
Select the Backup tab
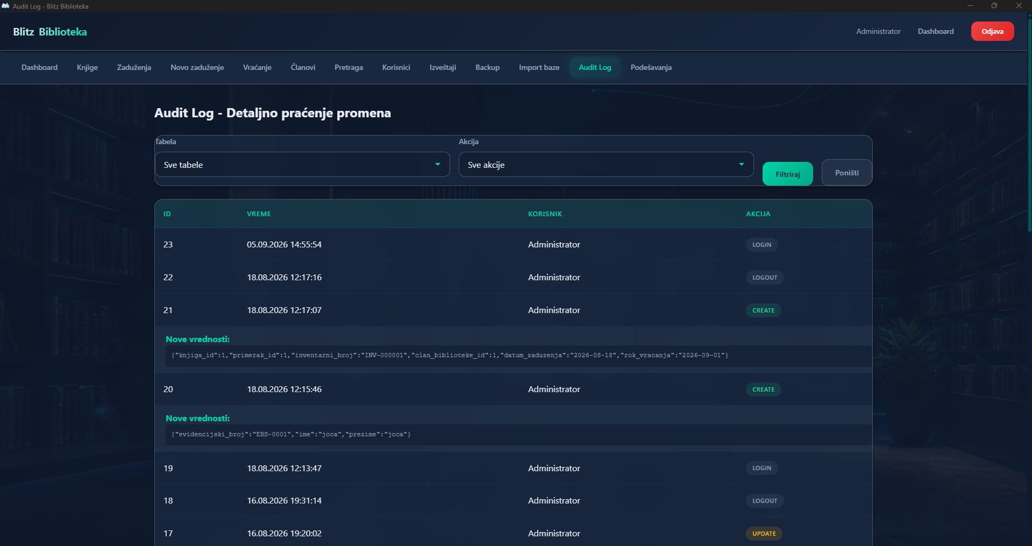coord(487,67)
